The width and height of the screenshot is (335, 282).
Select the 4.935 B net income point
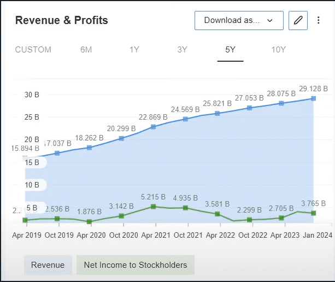[186, 208]
